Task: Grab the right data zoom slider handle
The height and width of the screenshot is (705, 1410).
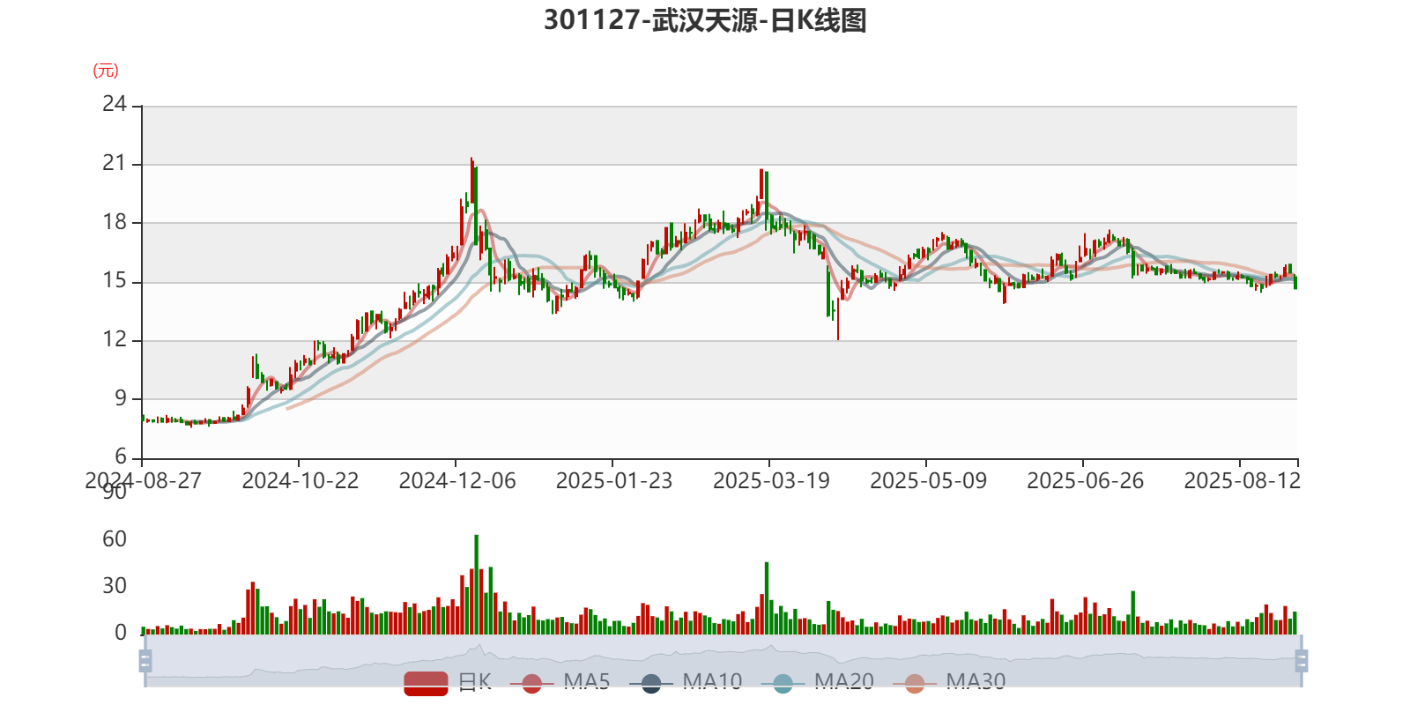Action: (1301, 660)
